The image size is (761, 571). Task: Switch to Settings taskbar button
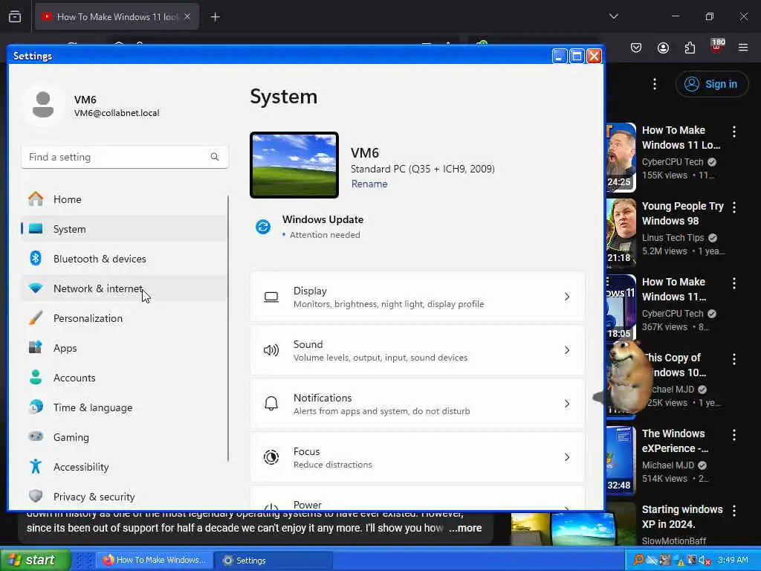[273, 560]
